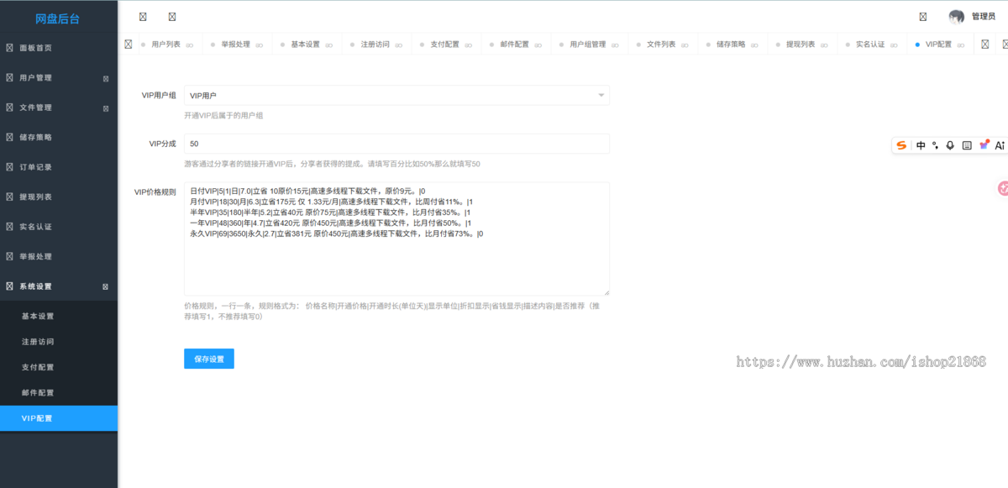The height and width of the screenshot is (488, 1008).
Task: Switch to the 基本设置 tab
Action: pos(305,45)
